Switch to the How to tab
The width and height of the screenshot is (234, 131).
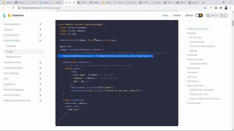pyautogui.click(x=82, y=3)
